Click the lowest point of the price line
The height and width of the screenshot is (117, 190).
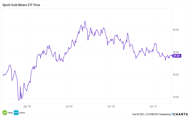tap(18, 100)
